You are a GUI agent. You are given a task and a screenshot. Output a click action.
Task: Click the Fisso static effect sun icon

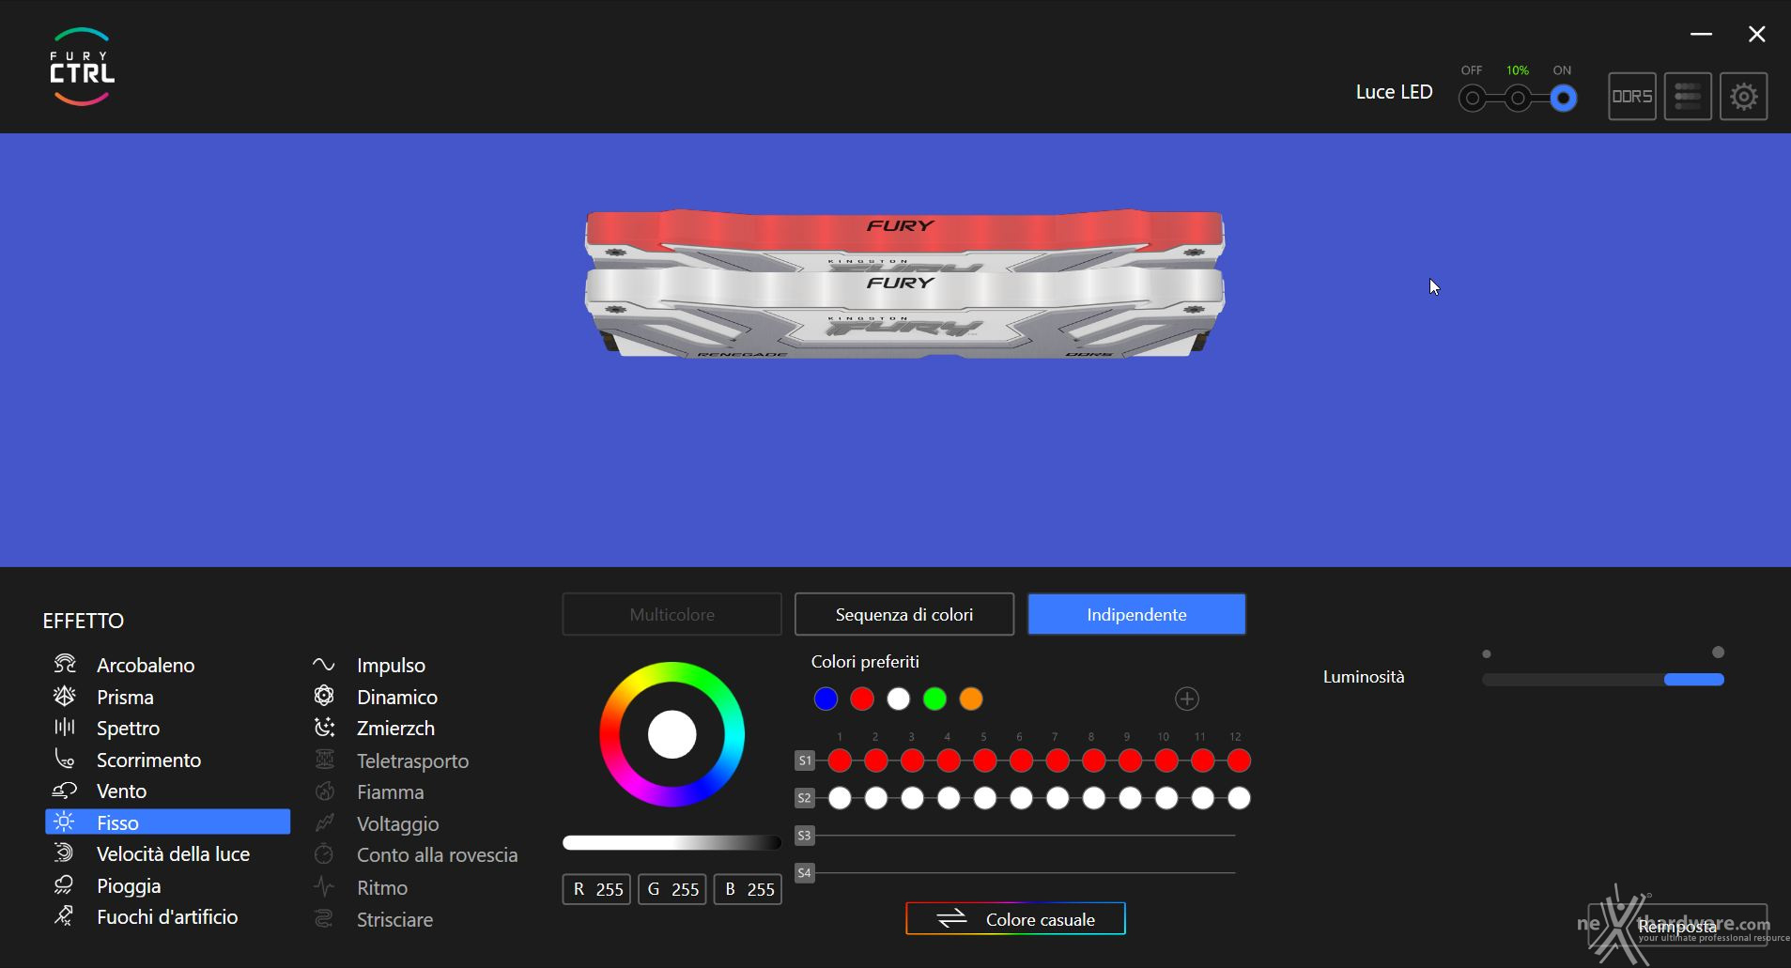coord(64,822)
